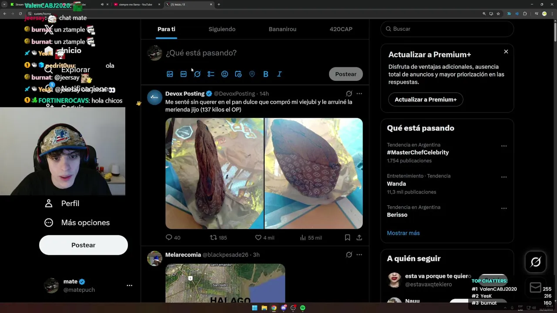Open the floating messages envelope button
The image size is (557, 313).
click(536, 287)
